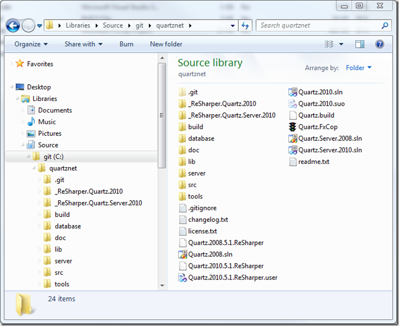Select the Music library in tree
The height and width of the screenshot is (326, 399).
point(47,122)
